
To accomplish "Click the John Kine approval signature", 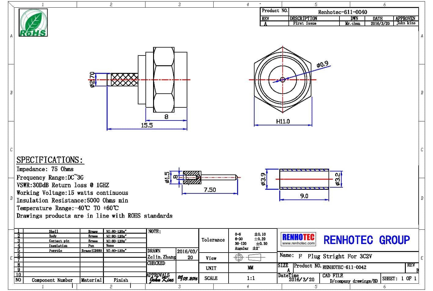I will [x=161, y=279].
